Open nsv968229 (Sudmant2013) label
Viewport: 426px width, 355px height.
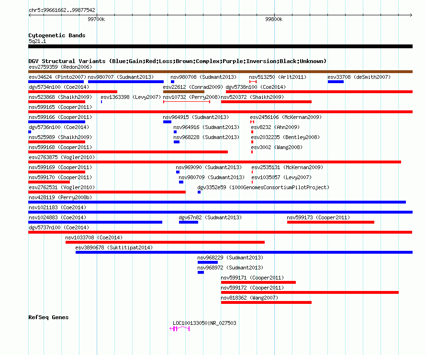tap(230, 258)
